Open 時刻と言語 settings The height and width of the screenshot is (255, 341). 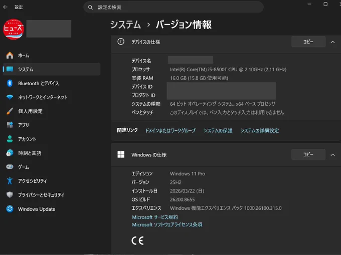click(x=51, y=153)
